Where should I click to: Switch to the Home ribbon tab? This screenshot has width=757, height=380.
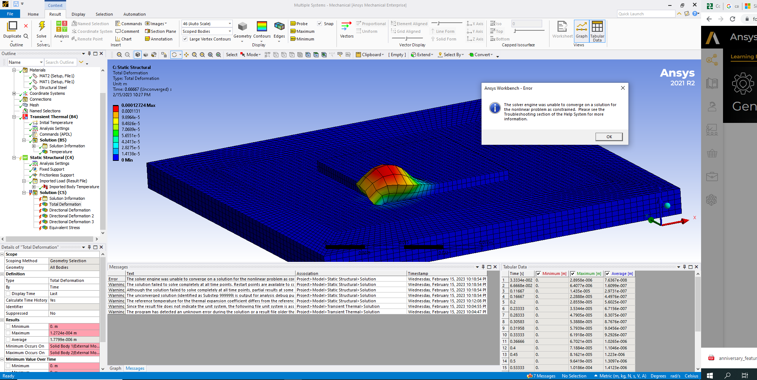click(33, 14)
